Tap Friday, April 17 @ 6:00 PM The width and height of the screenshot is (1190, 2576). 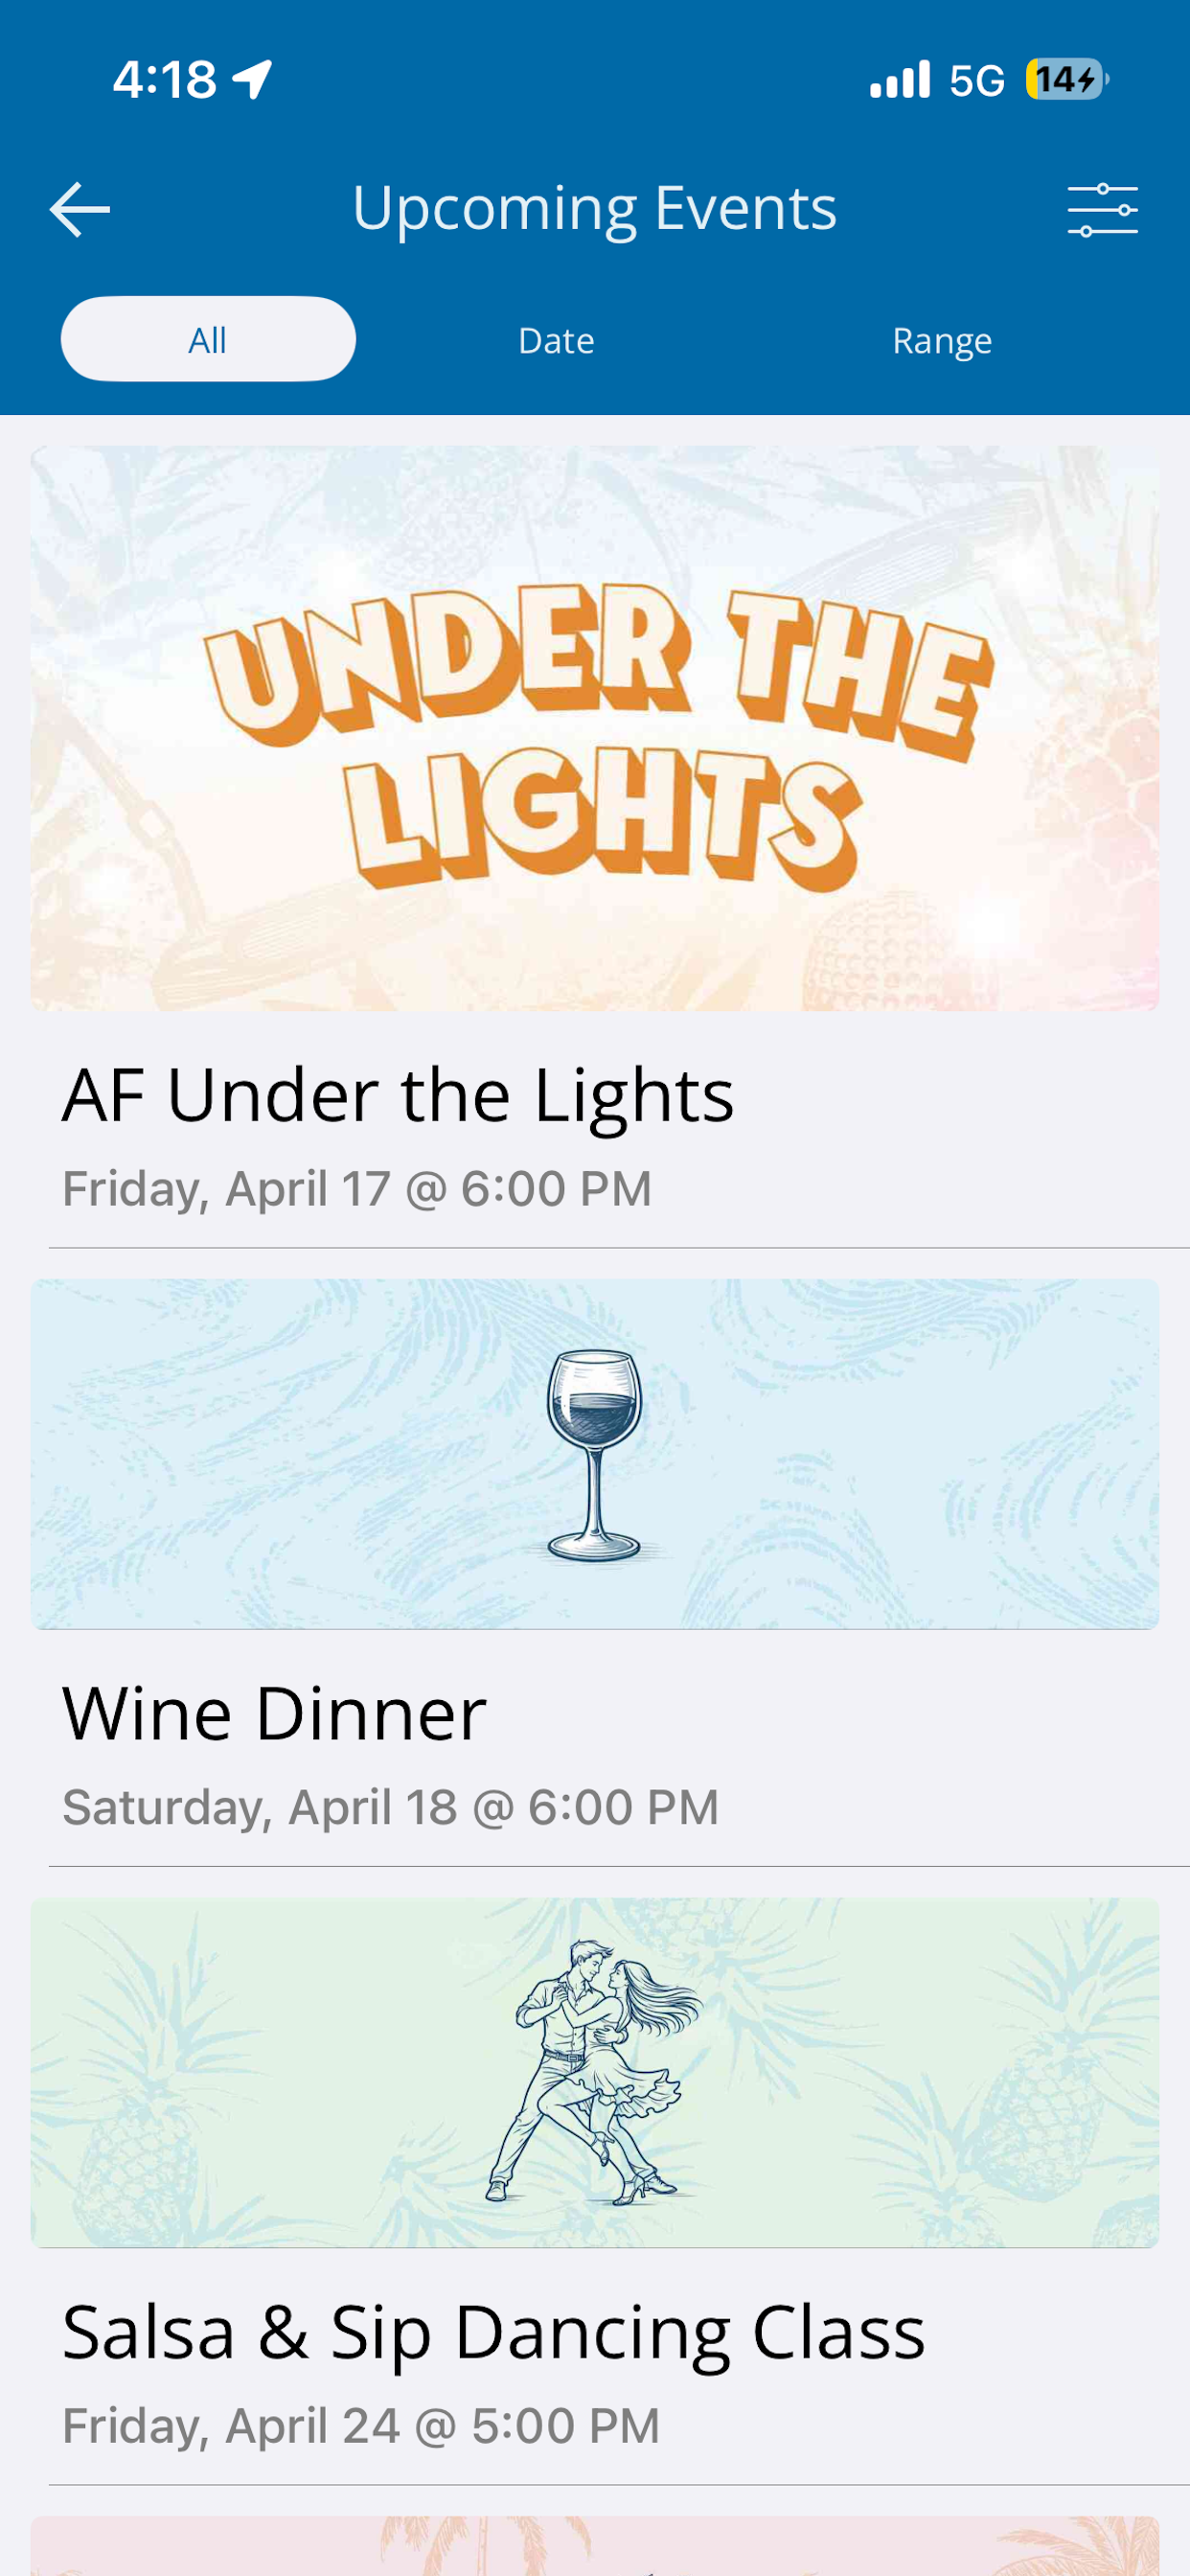357,1189
